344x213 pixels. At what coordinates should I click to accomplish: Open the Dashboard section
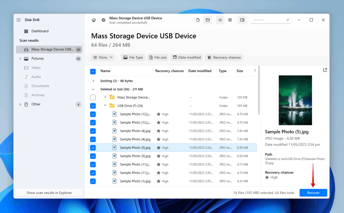coord(40,31)
